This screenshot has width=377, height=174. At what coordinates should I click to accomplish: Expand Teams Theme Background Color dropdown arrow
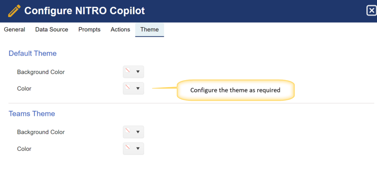138,132
